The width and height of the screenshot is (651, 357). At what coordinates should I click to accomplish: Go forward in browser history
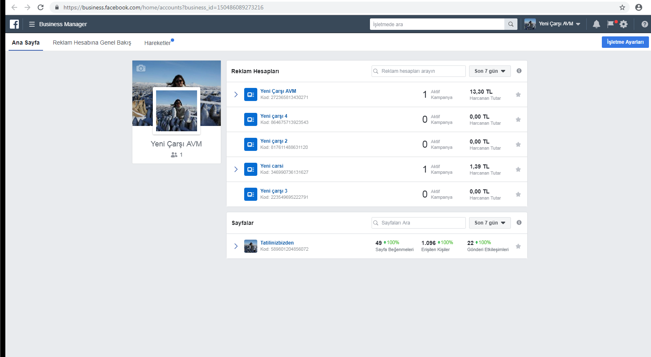click(27, 7)
